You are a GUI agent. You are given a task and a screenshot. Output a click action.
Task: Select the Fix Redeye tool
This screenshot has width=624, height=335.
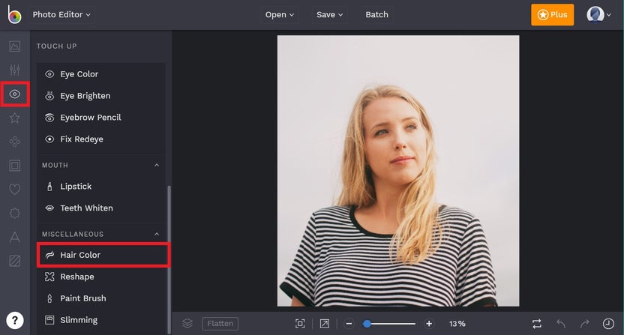pos(101,139)
